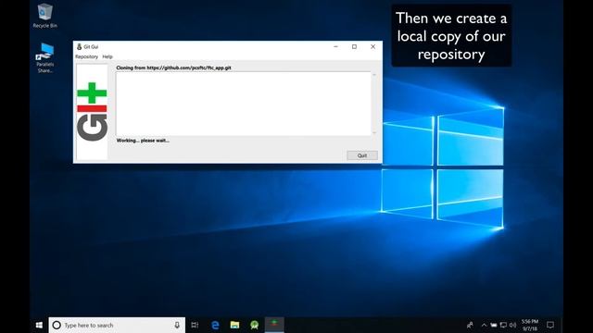Open the Windows Start menu
Screen dimensions: 593x333
click(39, 325)
